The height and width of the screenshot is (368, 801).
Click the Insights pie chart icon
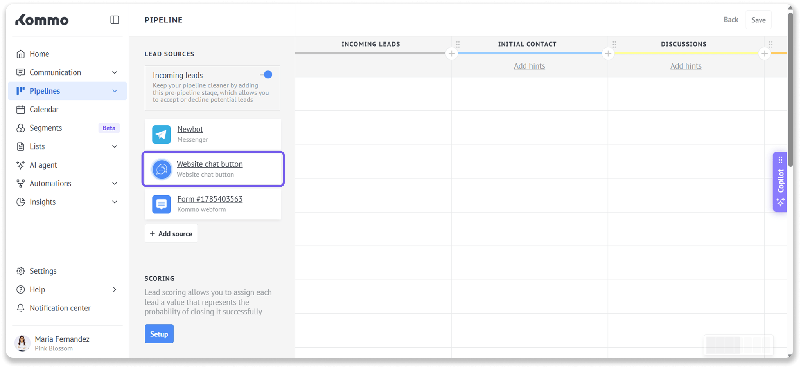21,202
